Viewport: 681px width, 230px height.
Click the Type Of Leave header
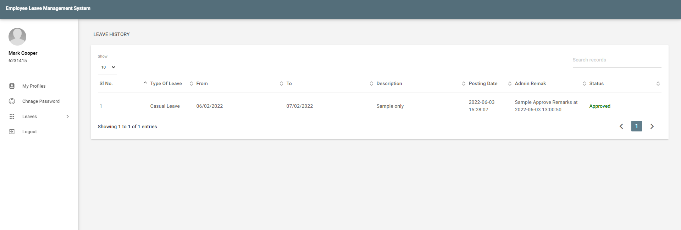(166, 83)
